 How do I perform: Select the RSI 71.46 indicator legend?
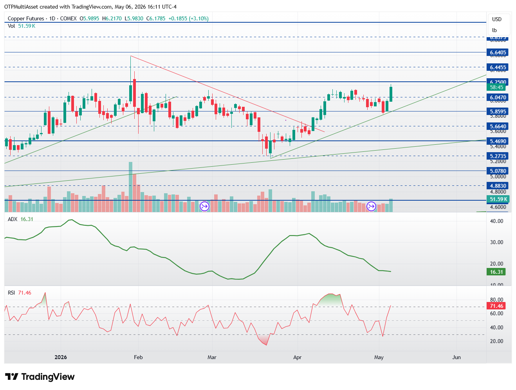coord(20,293)
